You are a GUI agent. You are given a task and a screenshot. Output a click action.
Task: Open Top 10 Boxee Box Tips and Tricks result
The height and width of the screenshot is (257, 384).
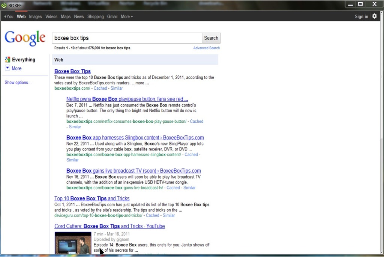[92, 198]
